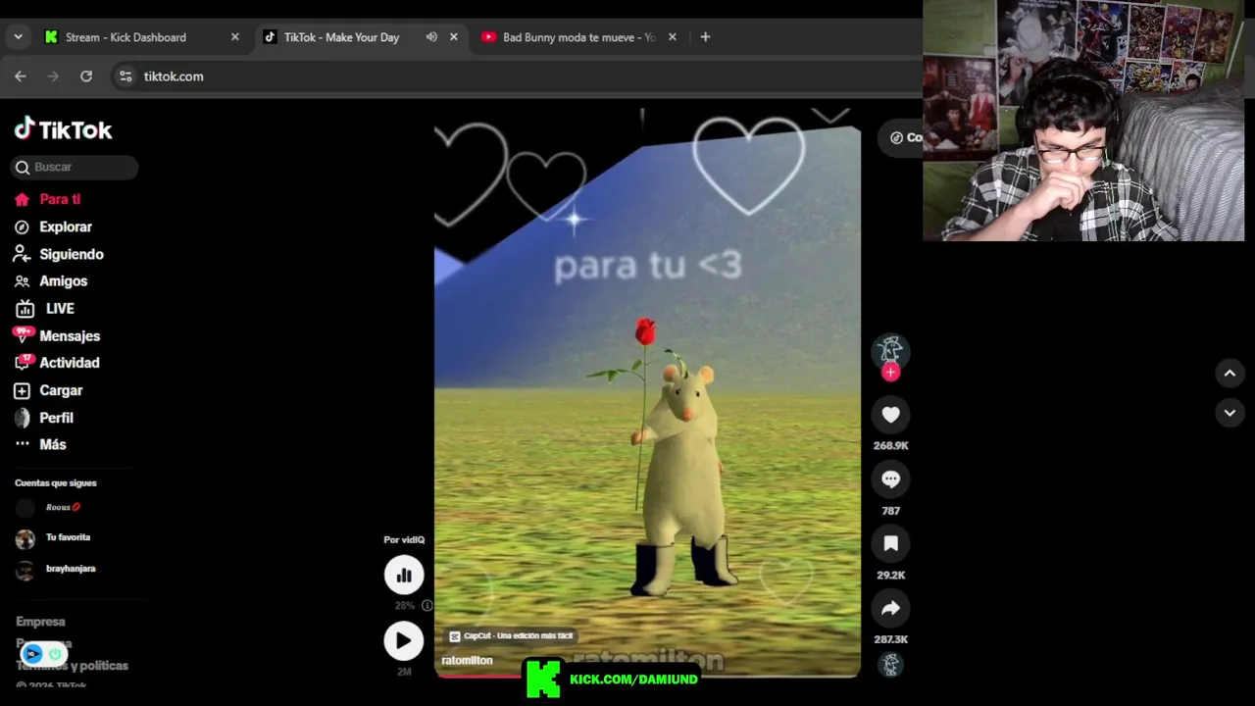Close the Bad Bunny YouTube tab
1255x706 pixels.
(672, 37)
